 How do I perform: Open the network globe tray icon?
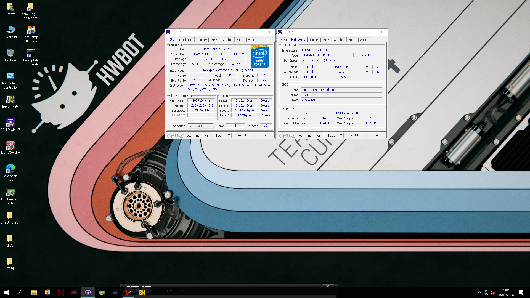pos(486,292)
